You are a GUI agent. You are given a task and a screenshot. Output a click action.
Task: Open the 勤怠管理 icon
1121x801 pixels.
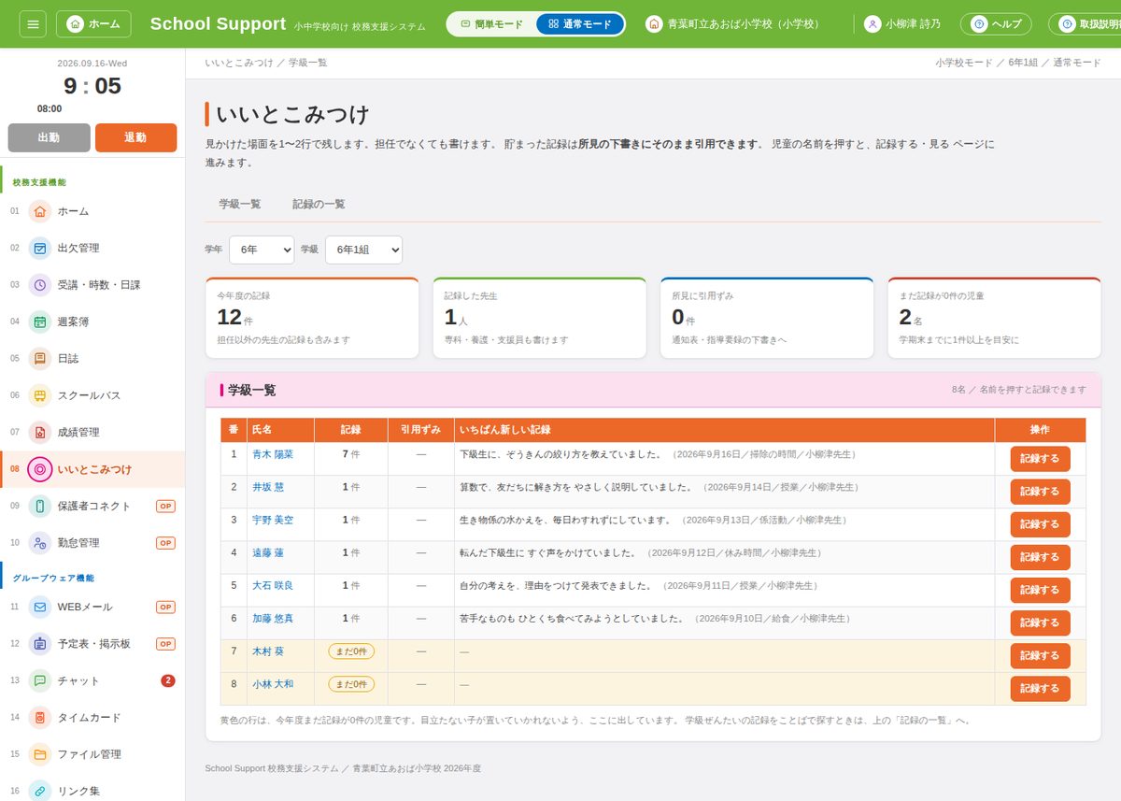[x=40, y=542]
